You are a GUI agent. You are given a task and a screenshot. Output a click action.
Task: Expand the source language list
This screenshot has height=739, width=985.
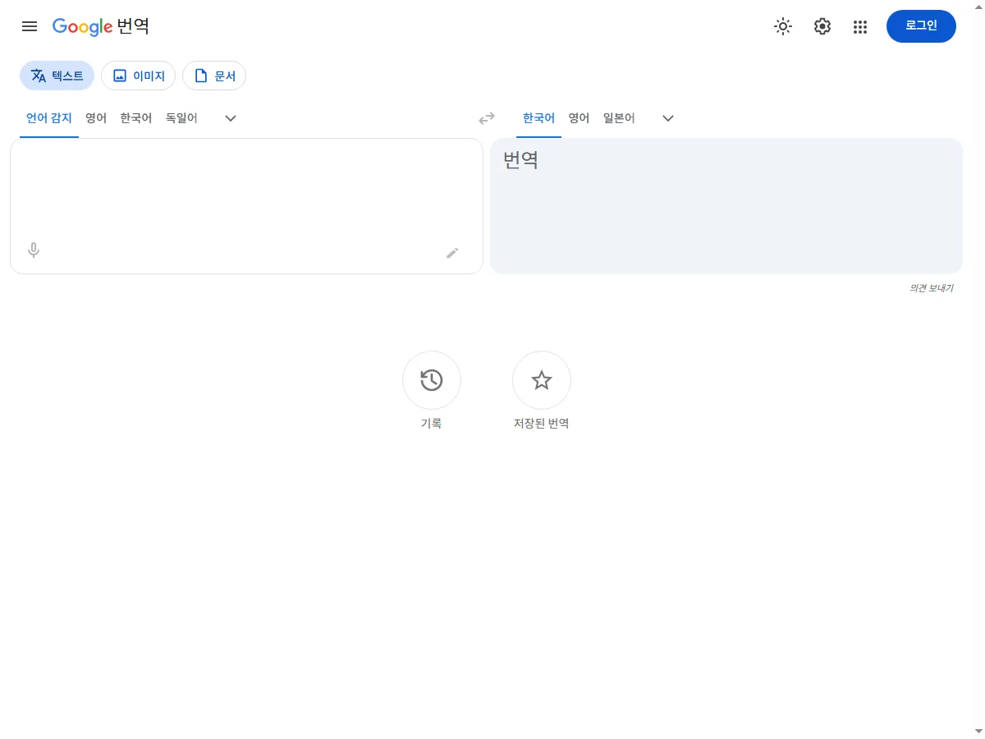coord(231,118)
